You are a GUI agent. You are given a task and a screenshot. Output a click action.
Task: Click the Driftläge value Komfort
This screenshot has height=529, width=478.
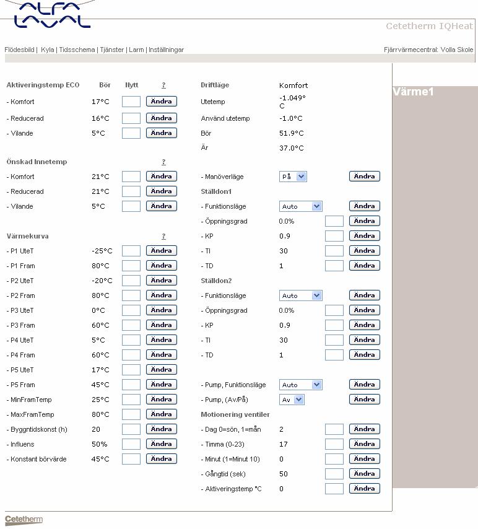293,85
